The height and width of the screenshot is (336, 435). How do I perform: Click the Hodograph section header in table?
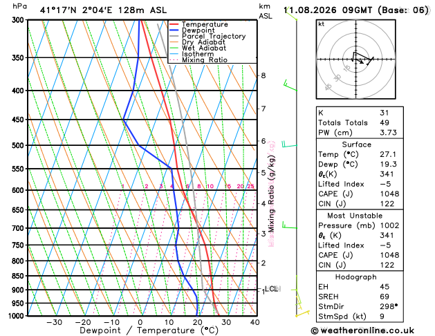(x=355, y=277)
